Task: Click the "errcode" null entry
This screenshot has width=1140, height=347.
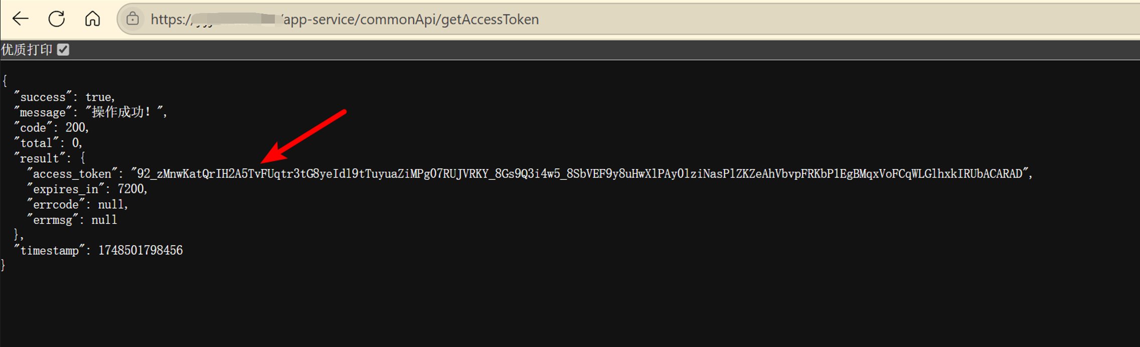Action: click(77, 204)
